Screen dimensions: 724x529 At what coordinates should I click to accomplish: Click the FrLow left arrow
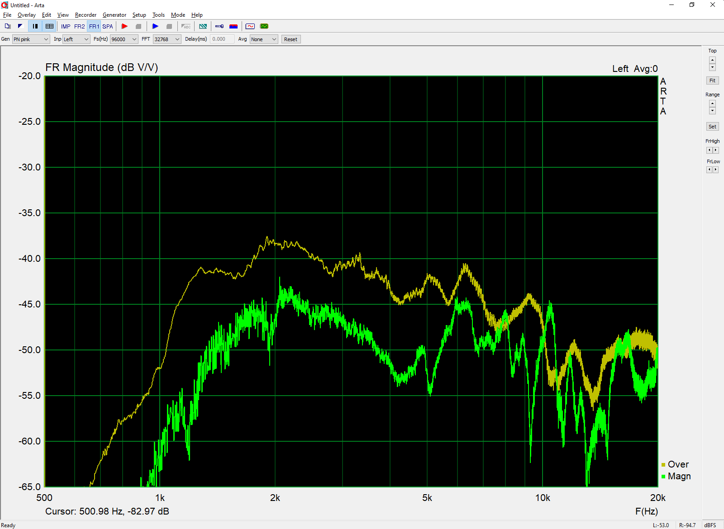709,170
